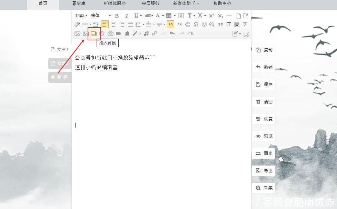Open the font color swatch dropdown
The image size is (337, 209).
(158, 16)
